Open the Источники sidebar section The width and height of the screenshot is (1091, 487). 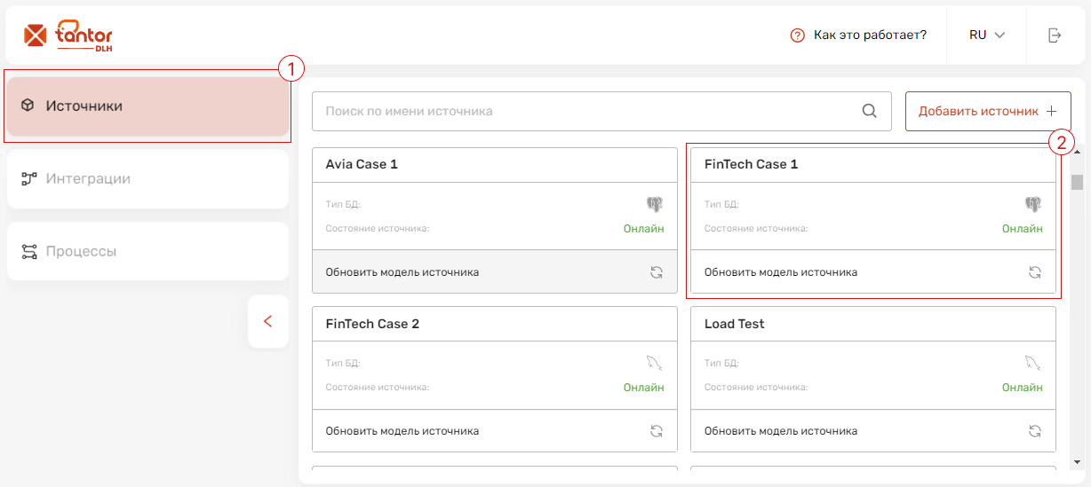[x=148, y=106]
